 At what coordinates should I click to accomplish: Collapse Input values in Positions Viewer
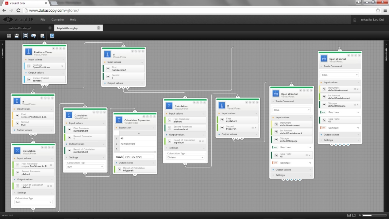click(x=63, y=60)
